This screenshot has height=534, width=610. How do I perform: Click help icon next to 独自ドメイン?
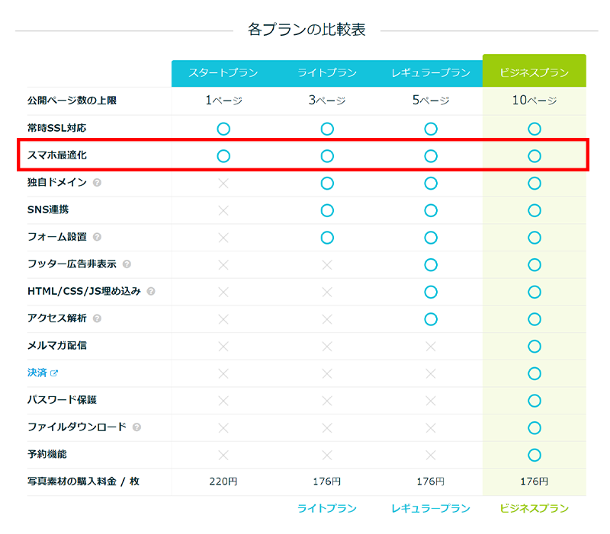(97, 183)
